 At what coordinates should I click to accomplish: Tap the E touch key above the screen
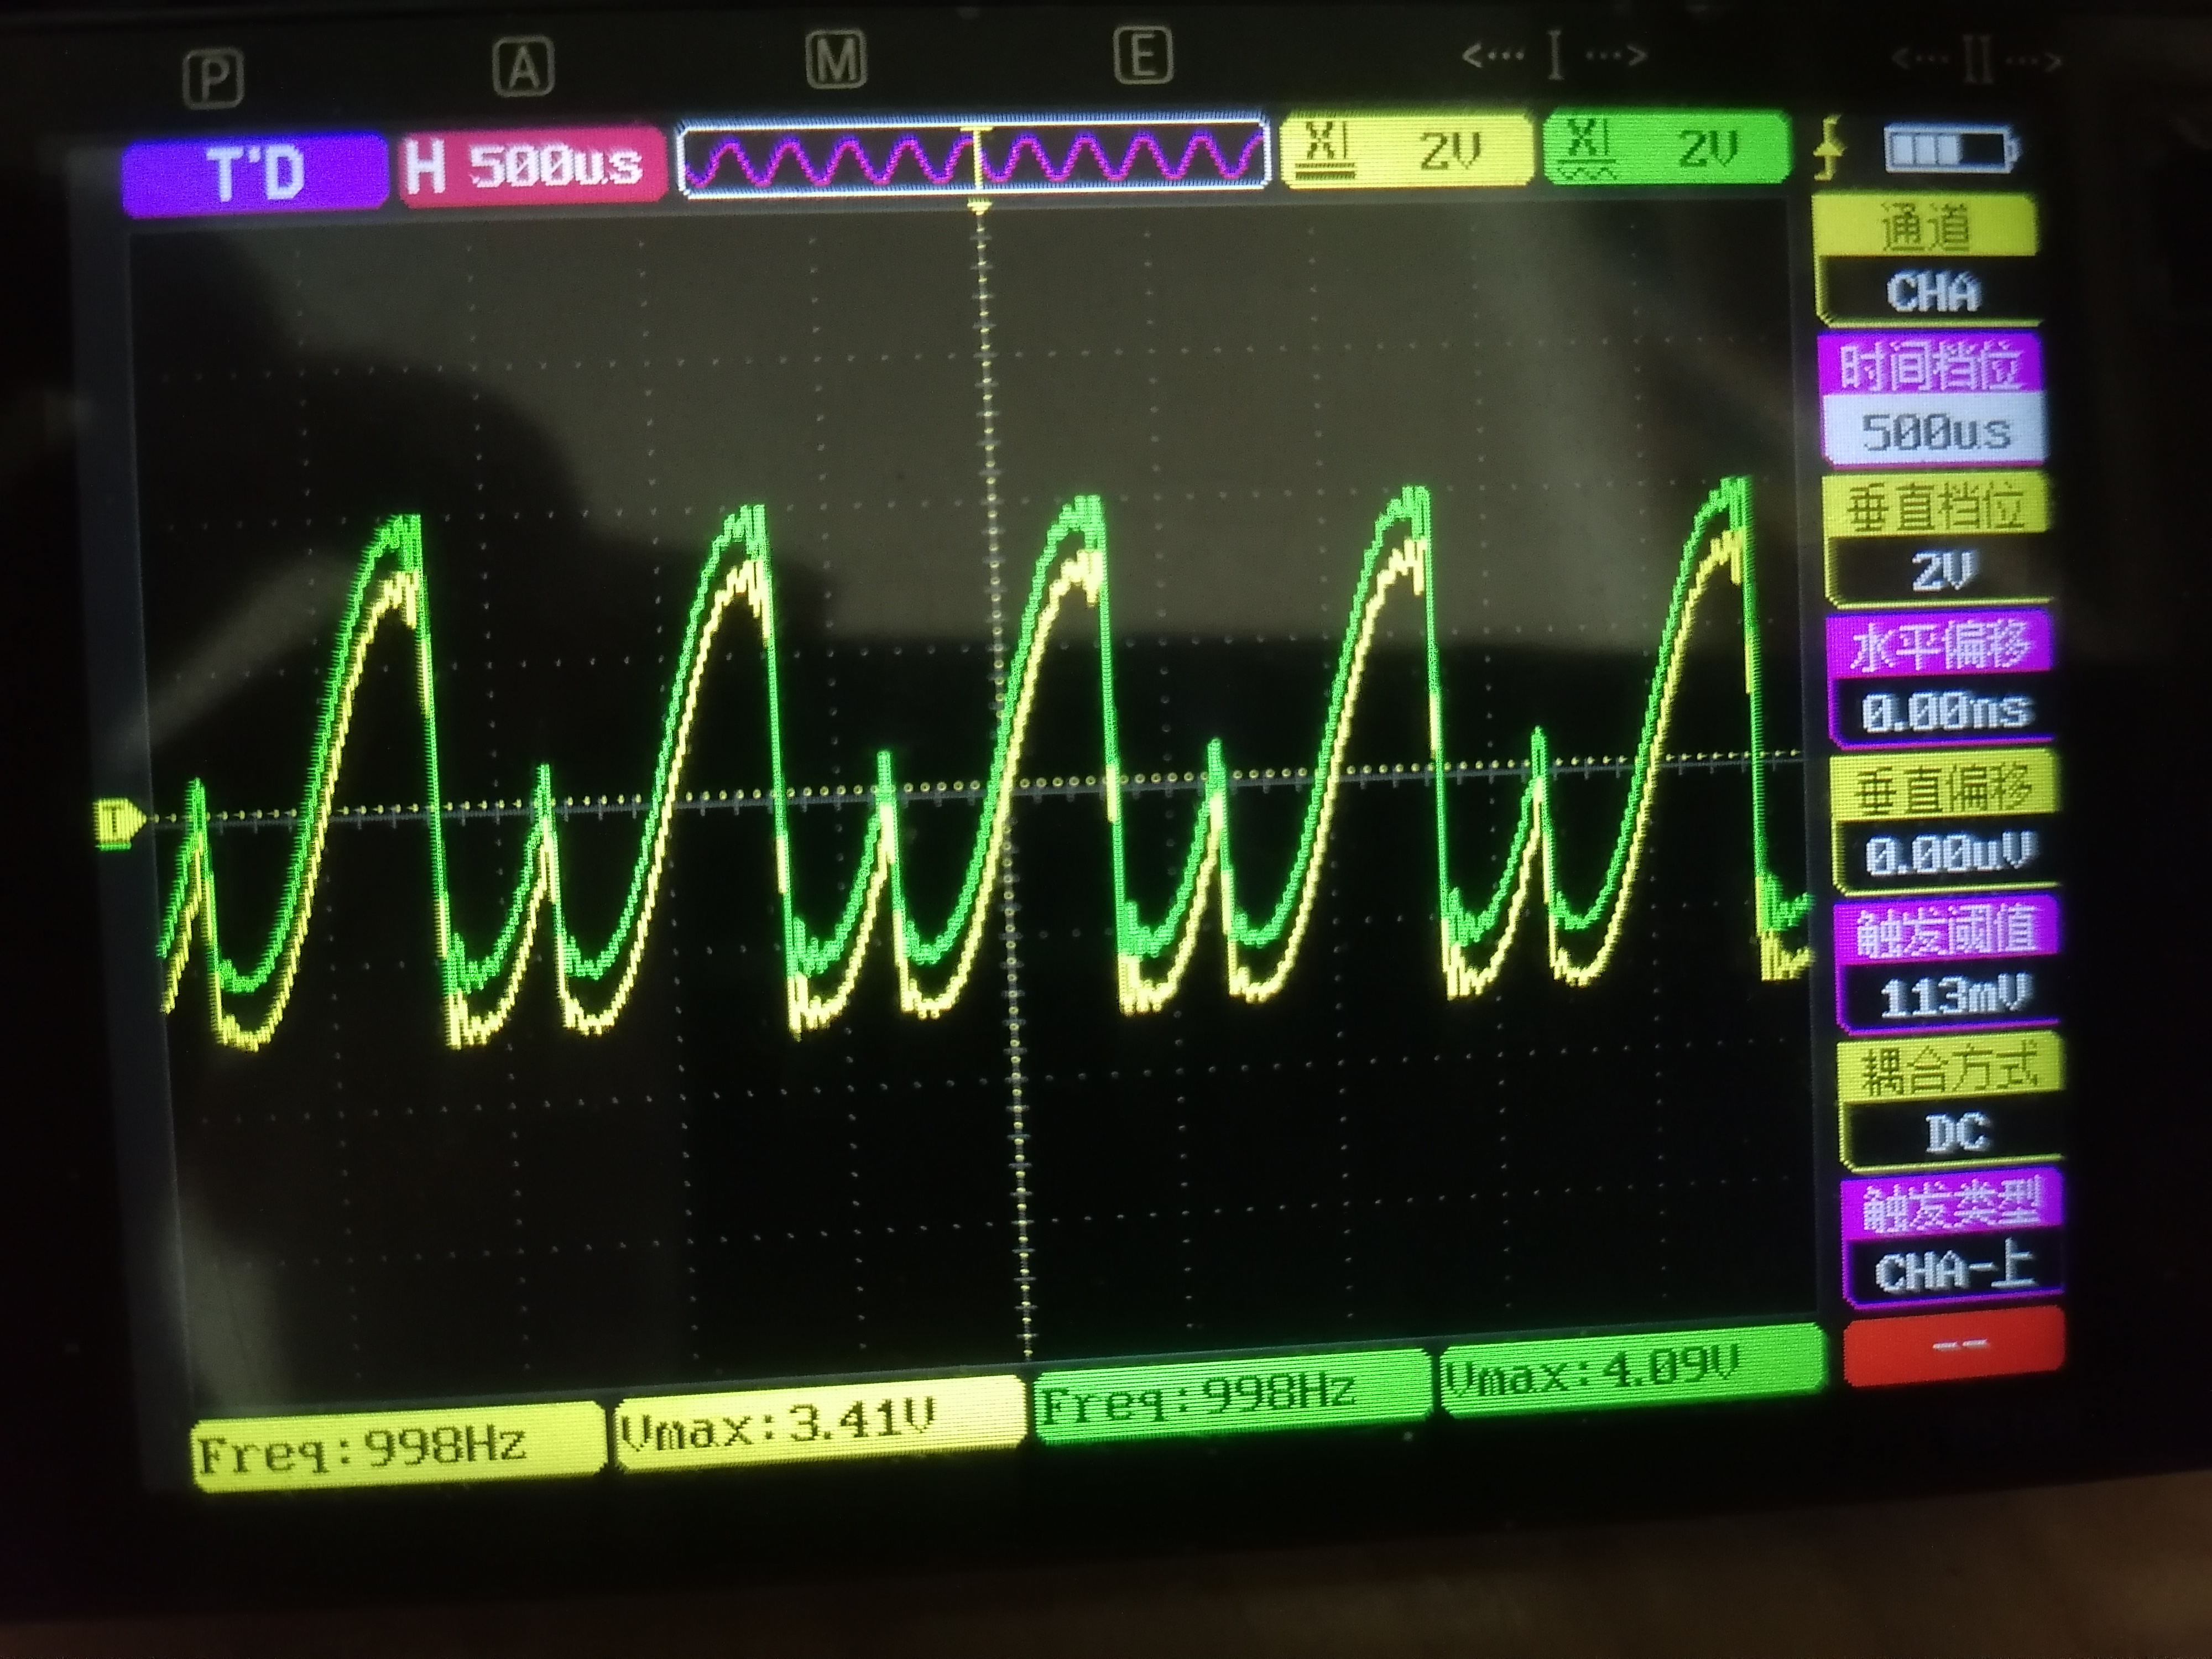(x=1142, y=55)
